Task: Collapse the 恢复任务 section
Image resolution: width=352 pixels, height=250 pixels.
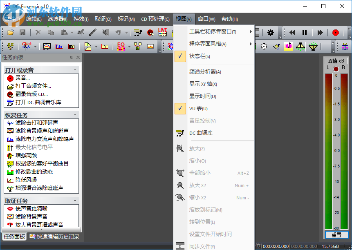Action: 75,115
